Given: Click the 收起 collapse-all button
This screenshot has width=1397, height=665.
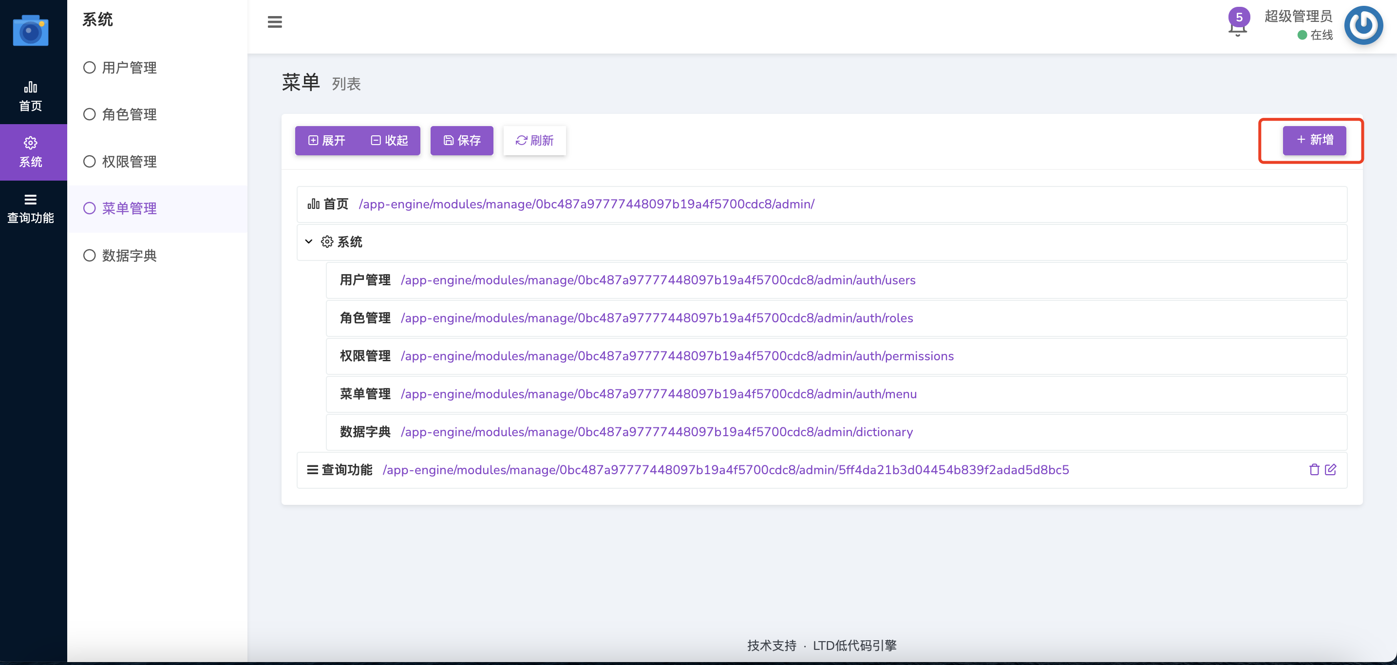Looking at the screenshot, I should (x=389, y=141).
